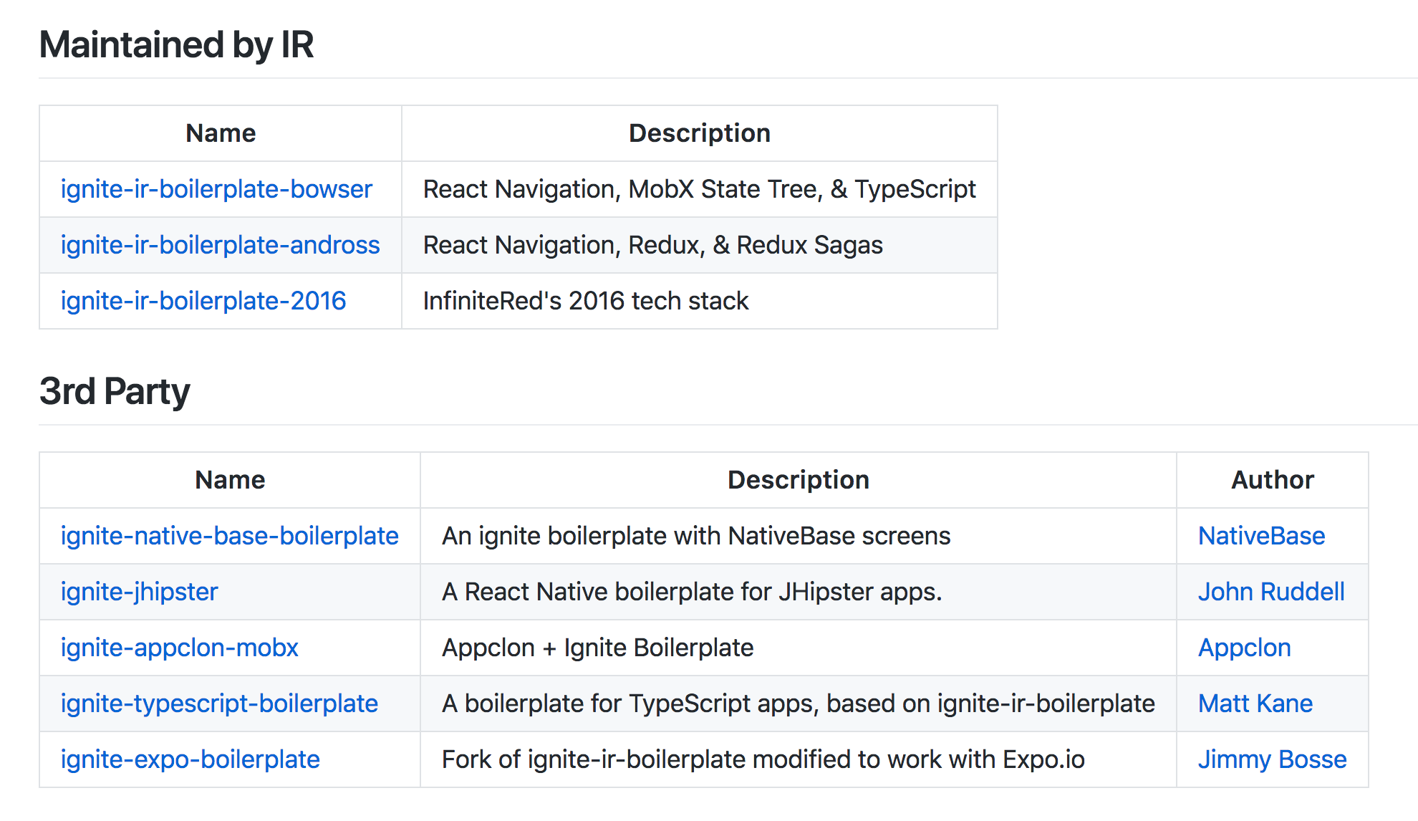Screen dimensions: 1418x821
Task: Visit the NativeBase author link
Action: [x=1261, y=536]
